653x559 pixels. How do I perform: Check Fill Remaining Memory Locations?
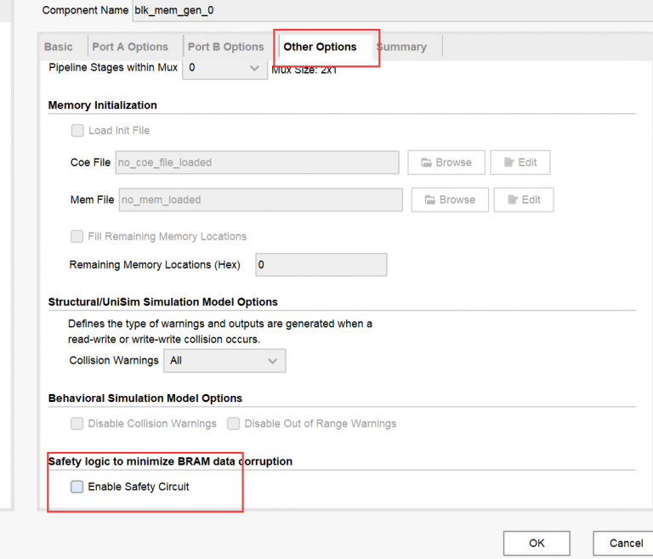coord(77,236)
